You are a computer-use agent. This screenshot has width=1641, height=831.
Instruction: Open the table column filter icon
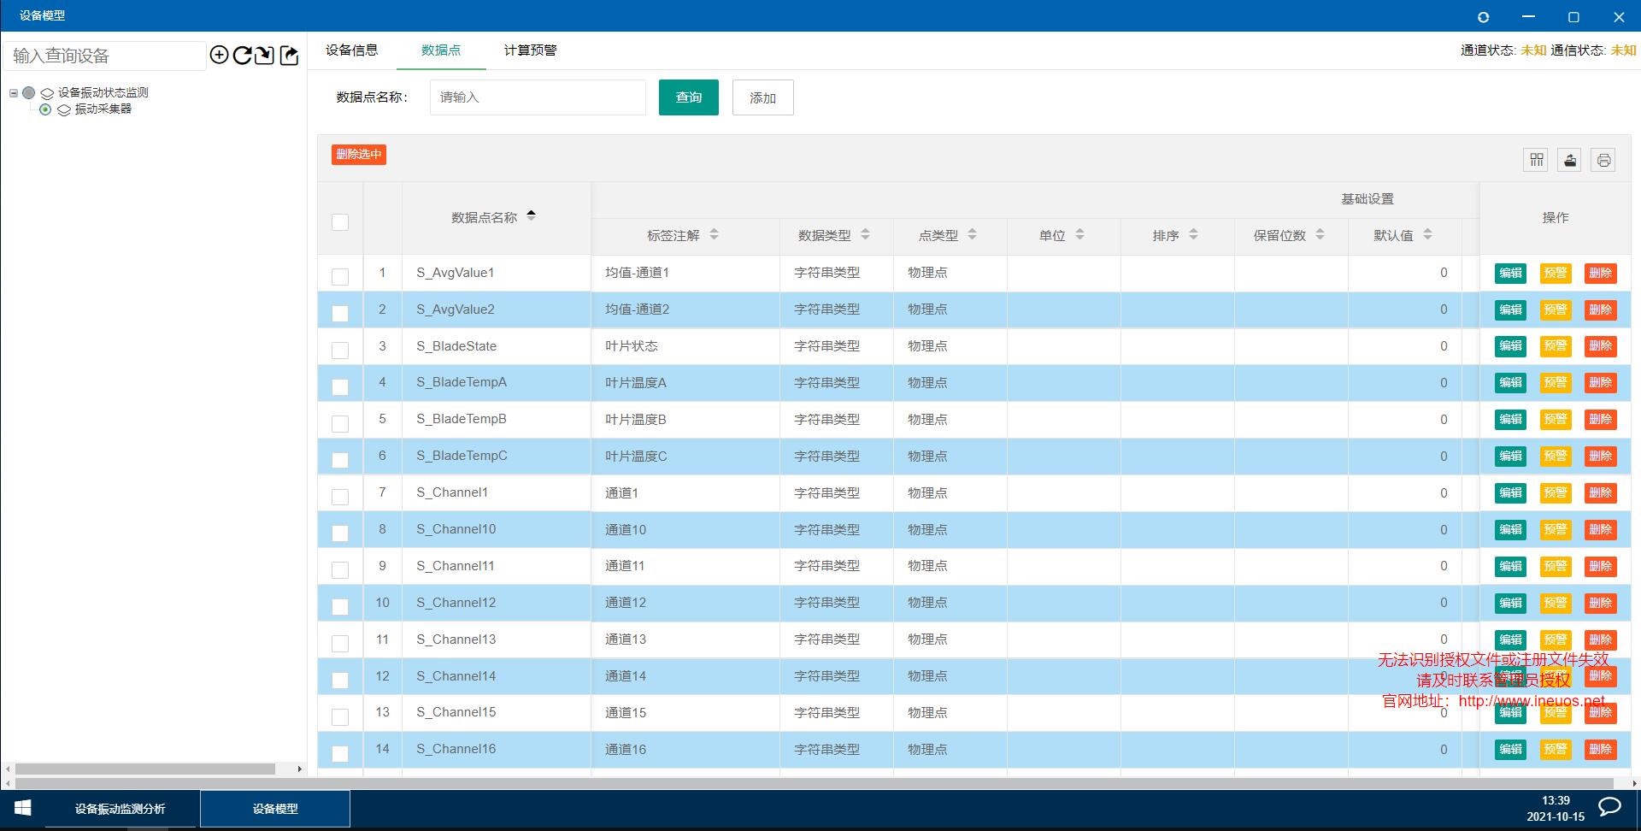click(x=1536, y=160)
